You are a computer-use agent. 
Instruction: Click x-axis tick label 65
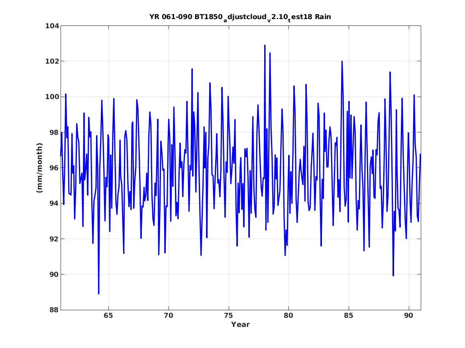pos(108,316)
